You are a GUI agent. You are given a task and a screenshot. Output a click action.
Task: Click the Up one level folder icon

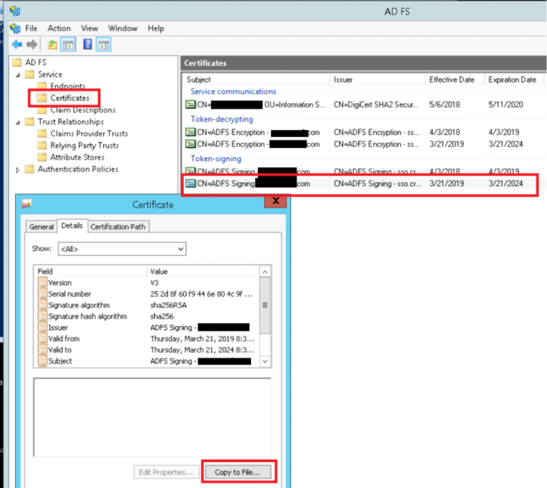[x=52, y=44]
